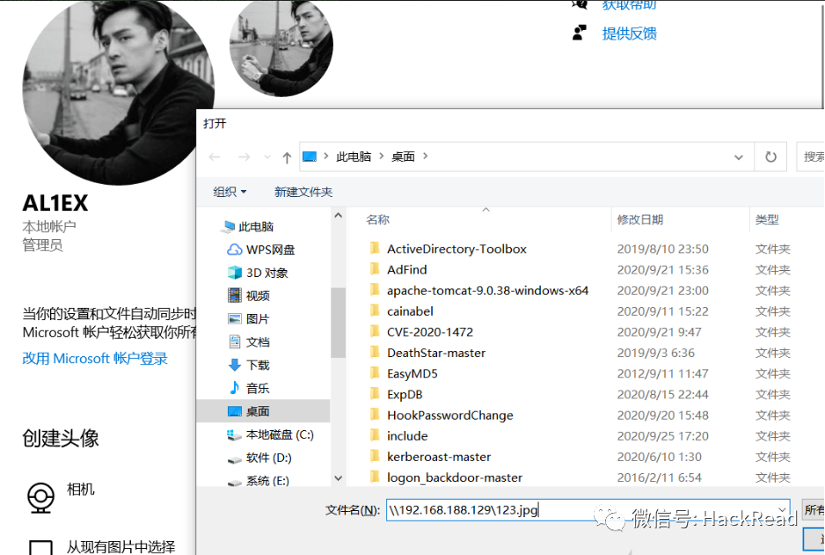Open the 组织 menu

tap(230, 192)
